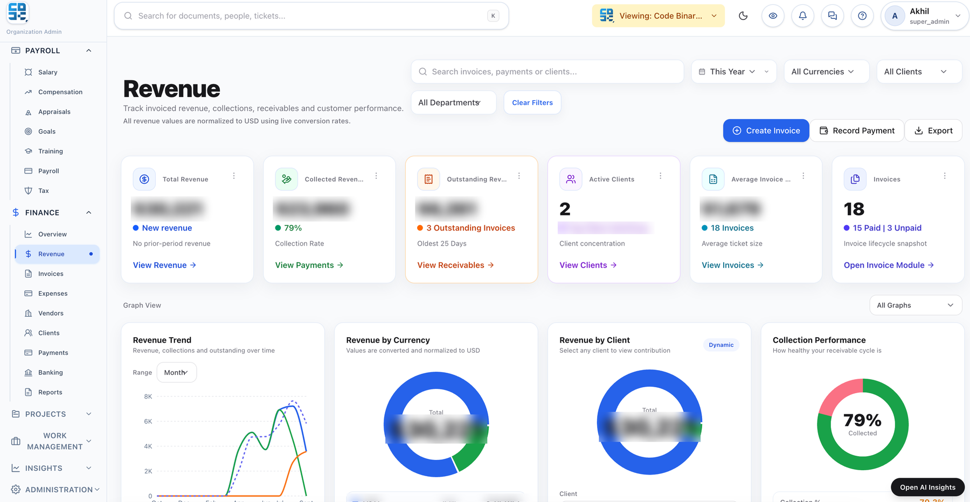The width and height of the screenshot is (970, 502).
Task: Click the Average Invoice file icon
Action: tap(713, 179)
